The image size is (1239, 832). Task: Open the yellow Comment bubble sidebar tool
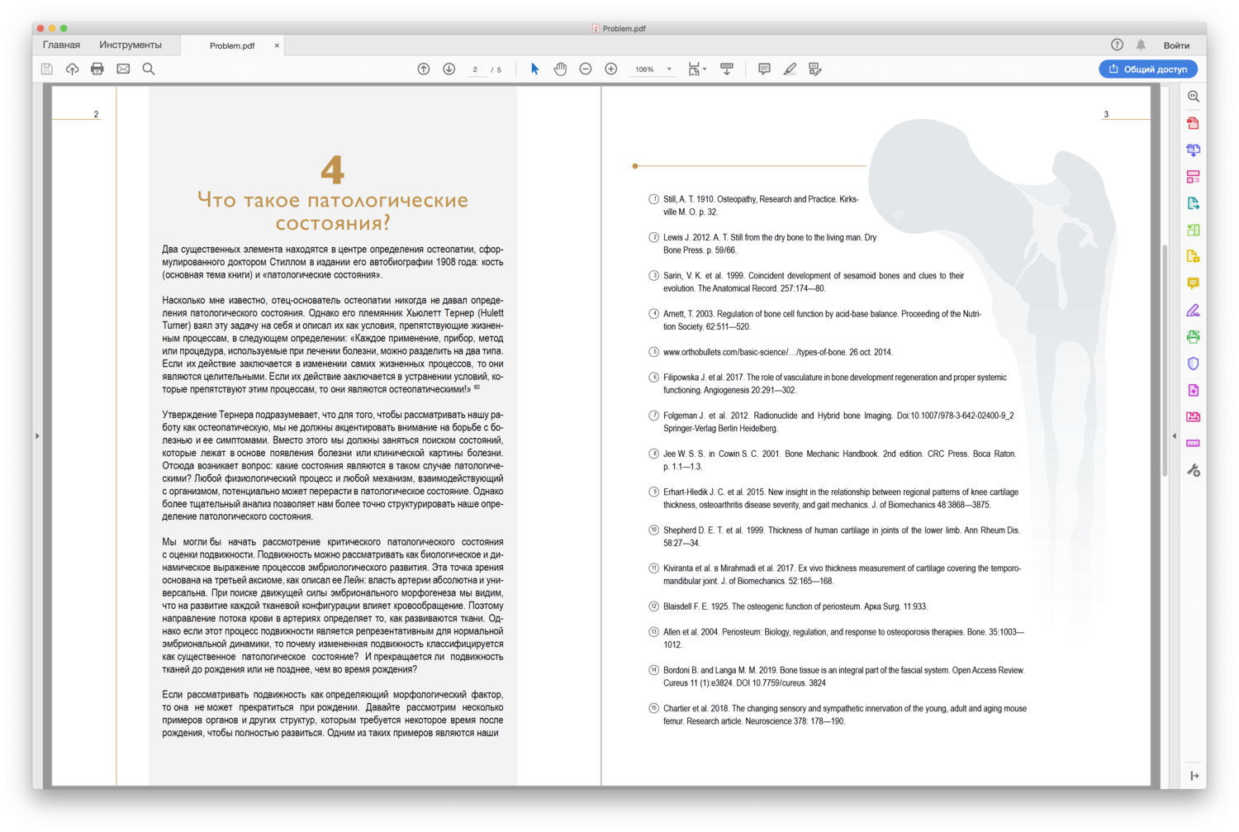pyautogui.click(x=1194, y=283)
